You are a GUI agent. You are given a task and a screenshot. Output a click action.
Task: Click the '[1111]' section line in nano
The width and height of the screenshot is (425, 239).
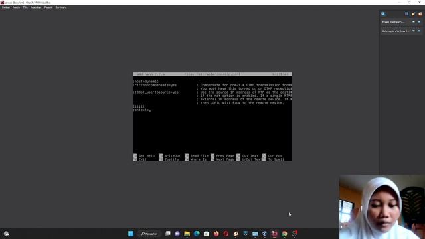tap(139, 106)
